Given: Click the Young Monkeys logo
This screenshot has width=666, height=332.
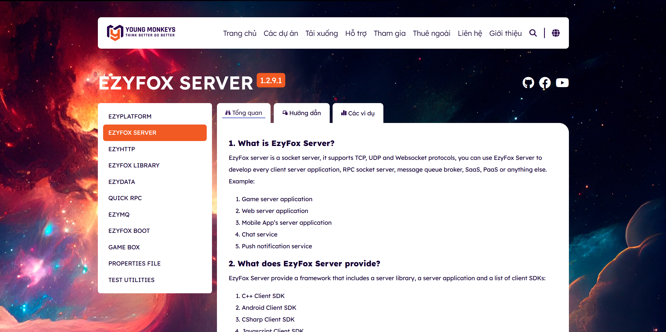Looking at the screenshot, I should click(x=141, y=33).
